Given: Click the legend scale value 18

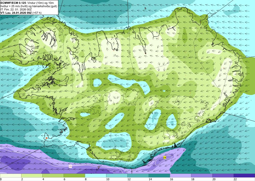Looking at the screenshot, I should pos(193,179).
